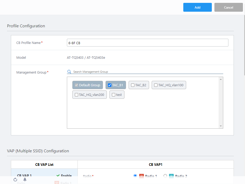Click the refresh icon in bottom bar
Image resolution: width=245 pixels, height=184 pixels.
click(x=15, y=180)
